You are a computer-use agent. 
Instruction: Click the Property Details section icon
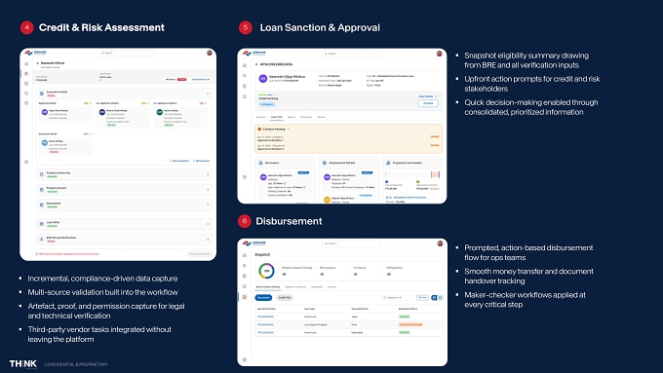[x=41, y=189]
